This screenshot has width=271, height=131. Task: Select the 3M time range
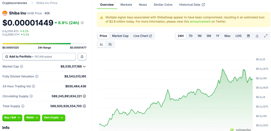click(209, 36)
